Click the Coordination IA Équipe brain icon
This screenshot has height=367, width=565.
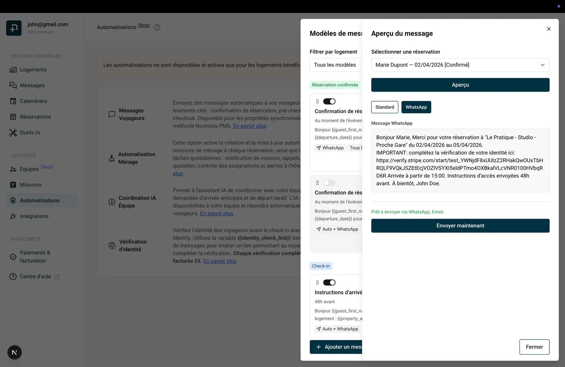tap(112, 202)
